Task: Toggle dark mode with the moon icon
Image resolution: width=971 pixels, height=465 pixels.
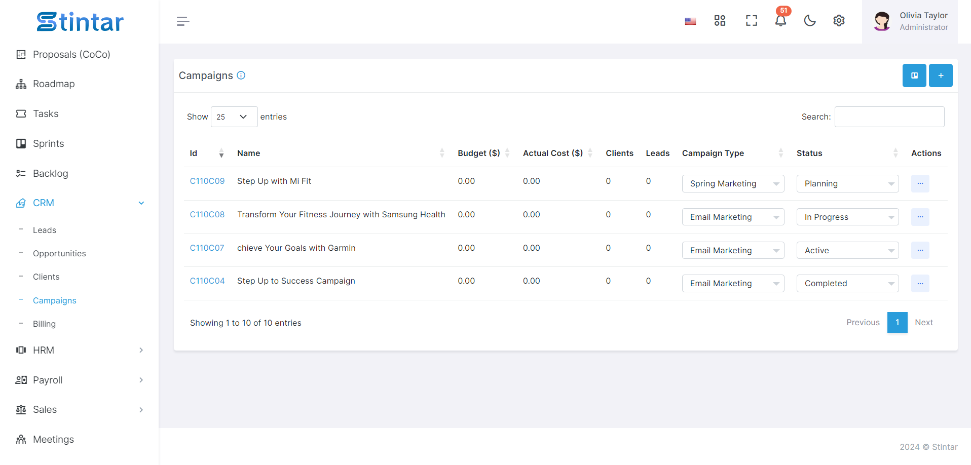Action: (810, 21)
